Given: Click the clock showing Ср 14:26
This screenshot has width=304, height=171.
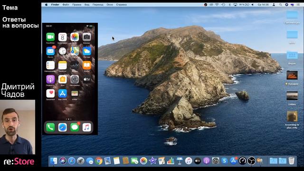Looking at the screenshot, I should (263, 5).
